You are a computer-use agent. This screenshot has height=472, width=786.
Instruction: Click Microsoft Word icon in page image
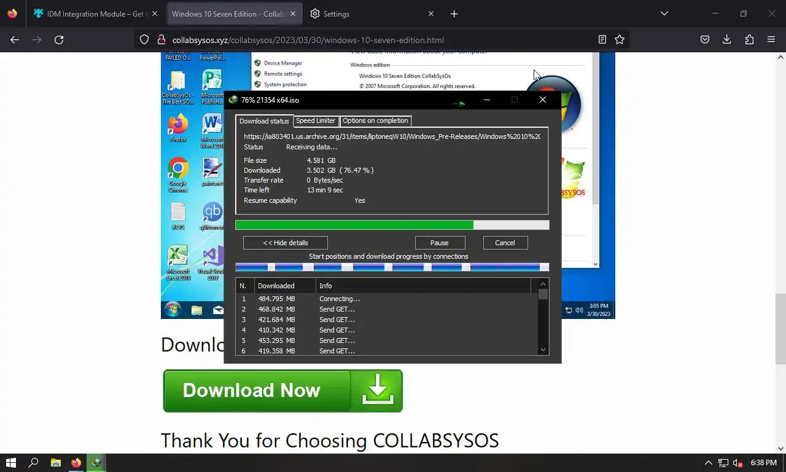pyautogui.click(x=212, y=131)
